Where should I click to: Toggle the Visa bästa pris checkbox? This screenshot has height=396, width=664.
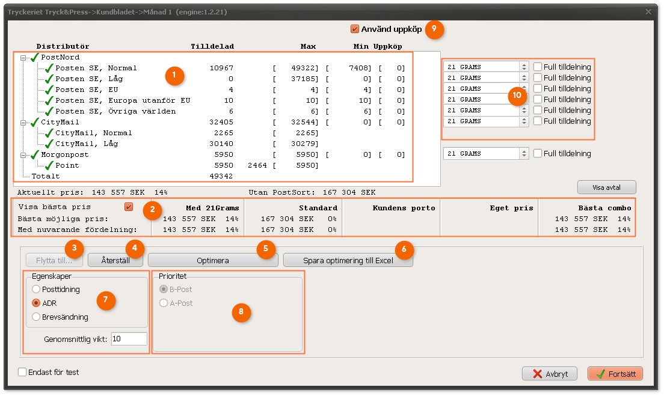(x=129, y=207)
